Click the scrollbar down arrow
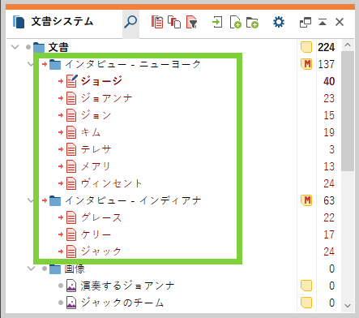Viewport: 359px width, 318px height. (348, 306)
